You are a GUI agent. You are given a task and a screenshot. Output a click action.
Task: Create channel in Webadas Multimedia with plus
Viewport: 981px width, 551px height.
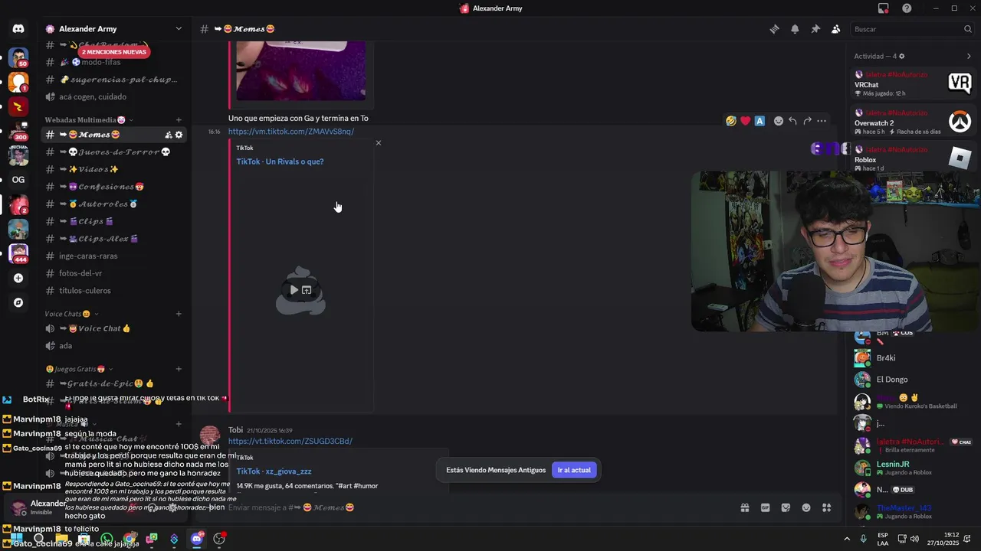[179, 120]
